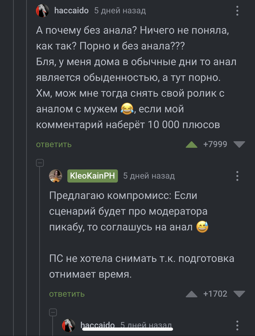Reply to haccaido's comment via 'ответить'
This screenshot has height=336, width=255.
54,144
